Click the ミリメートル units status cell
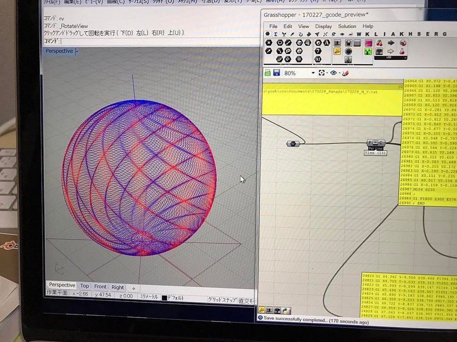 (x=149, y=297)
